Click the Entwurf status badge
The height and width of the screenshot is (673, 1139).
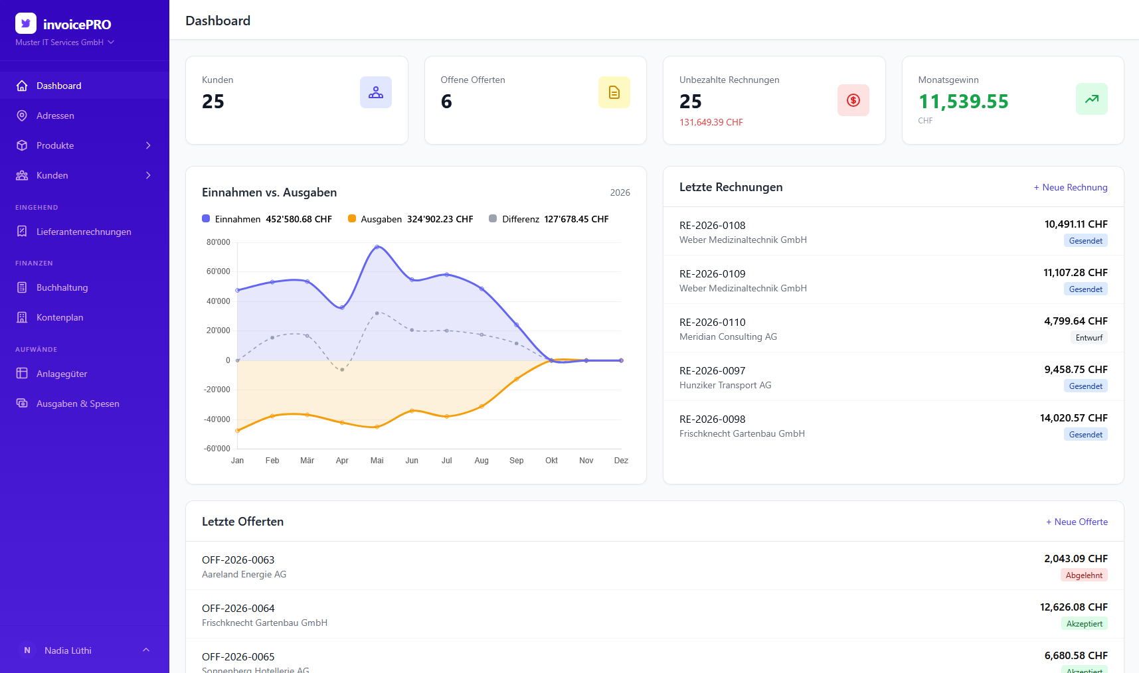(1089, 338)
